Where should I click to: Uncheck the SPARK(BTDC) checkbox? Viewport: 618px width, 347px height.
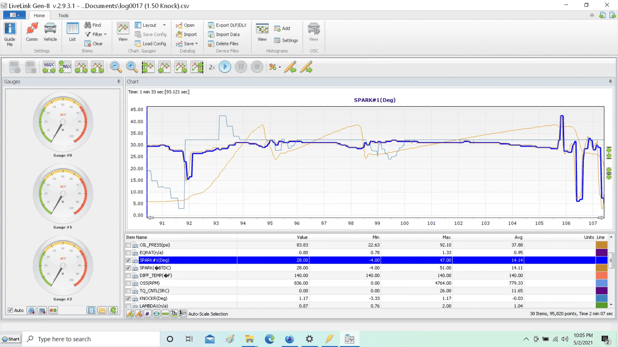pyautogui.click(x=128, y=268)
